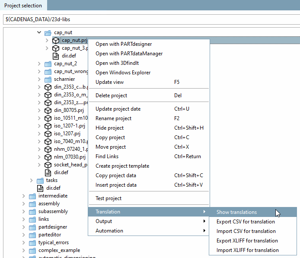This screenshot has width=300, height=258.
Task: Click Import XLIFF for translation
Action: click(247, 250)
